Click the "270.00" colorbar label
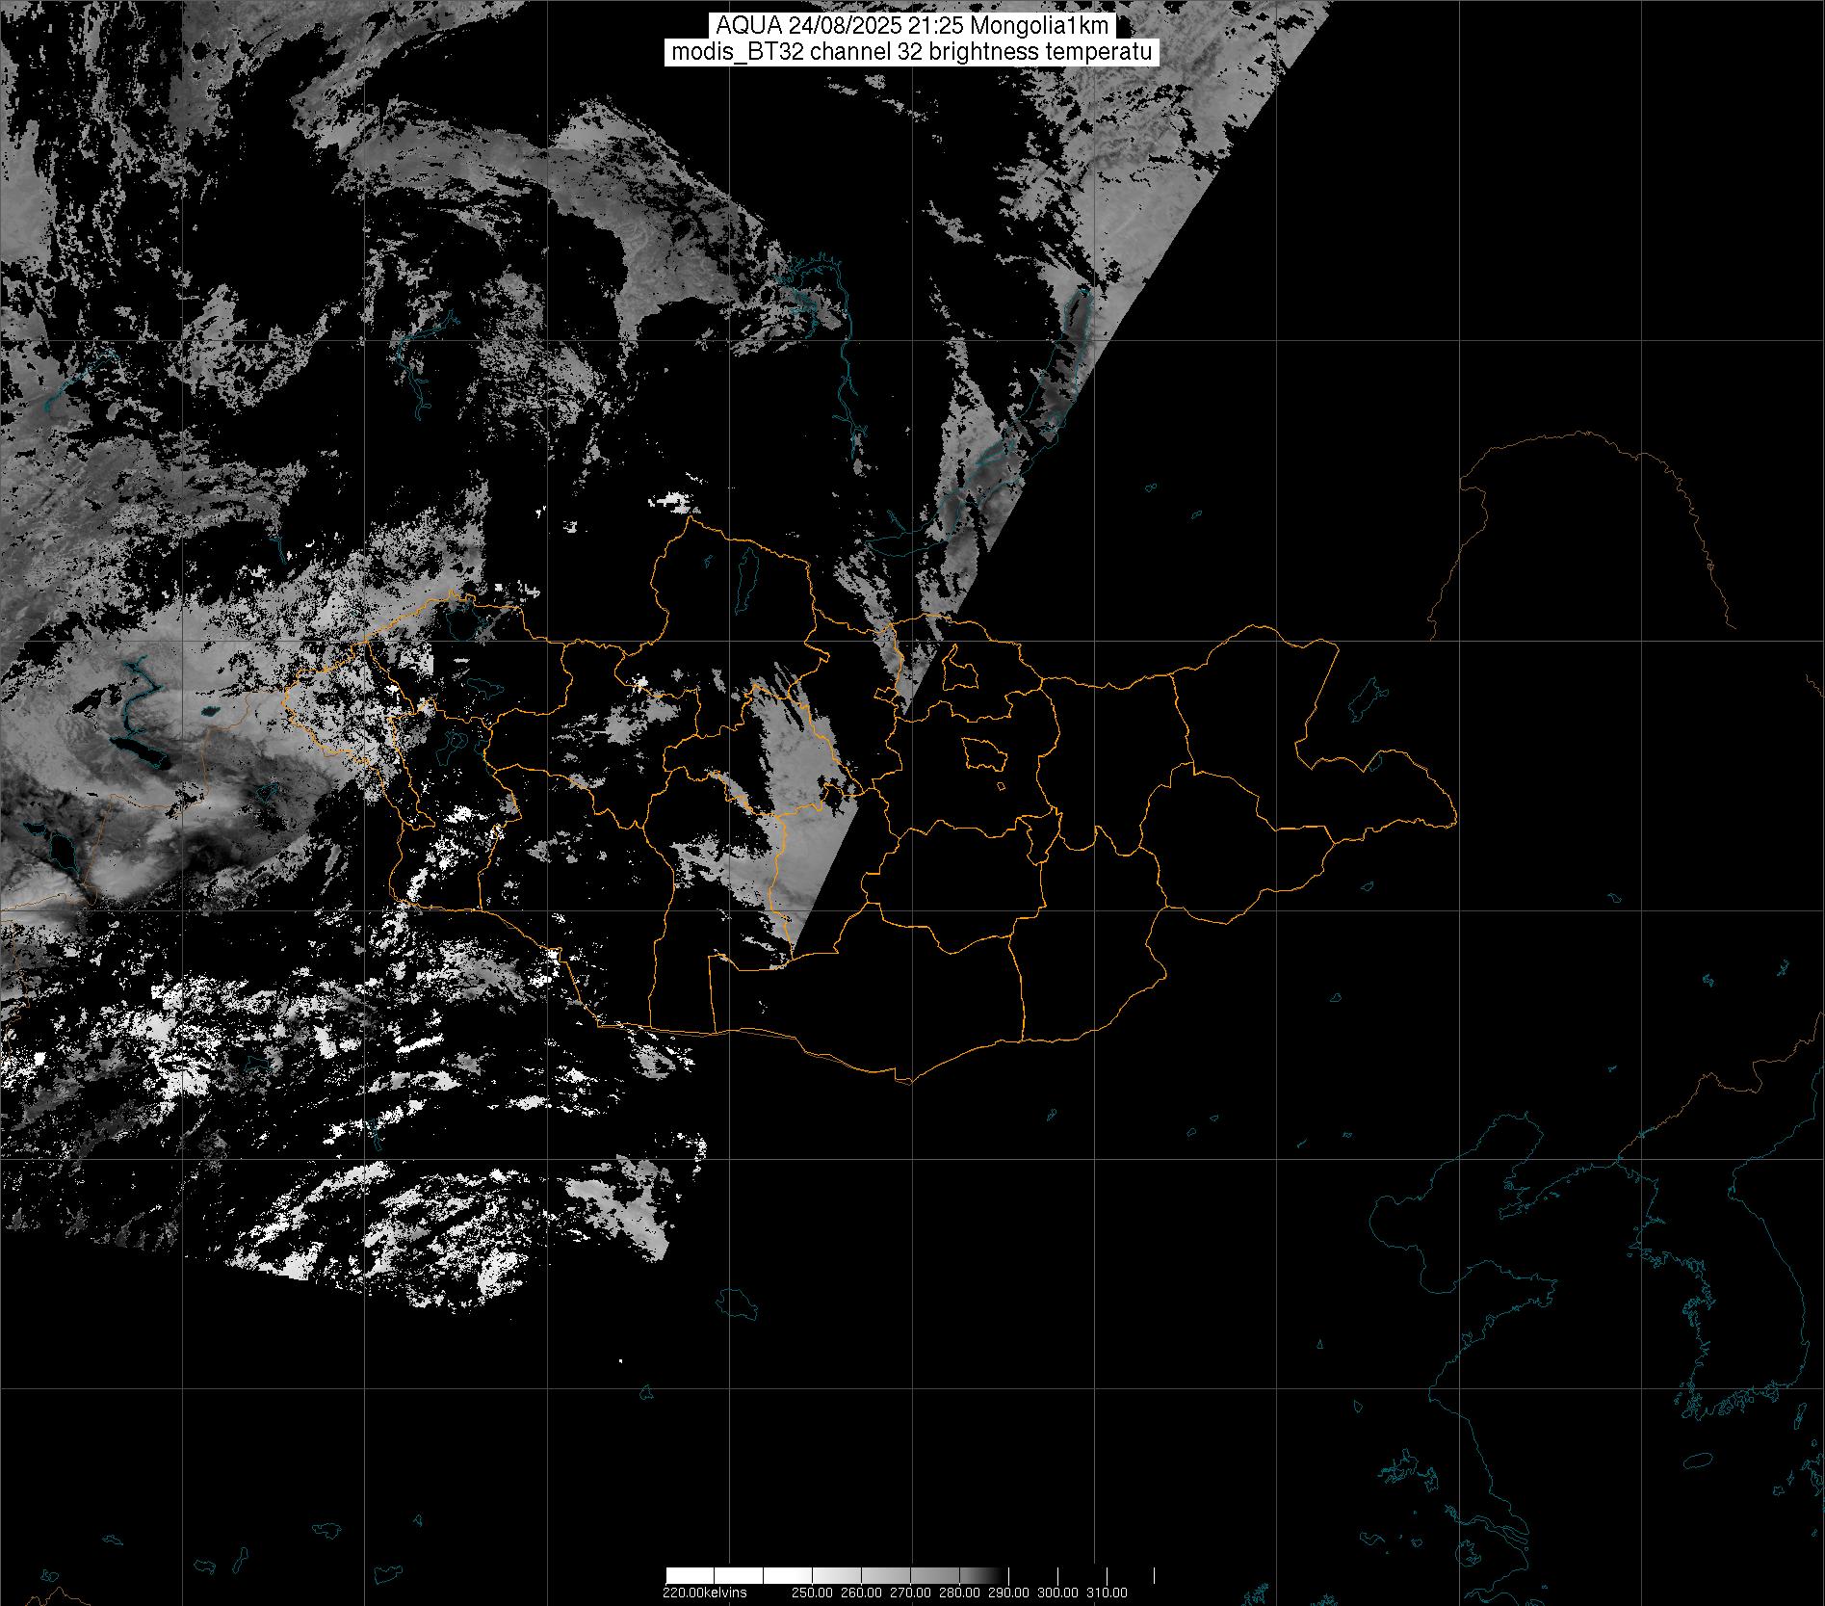This screenshot has width=1825, height=1606. [910, 1593]
